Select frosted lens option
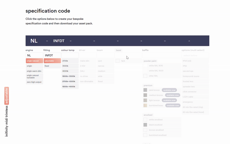Image resolution: width=230 pixels, height=144 pixels. click(x=195, y=81)
